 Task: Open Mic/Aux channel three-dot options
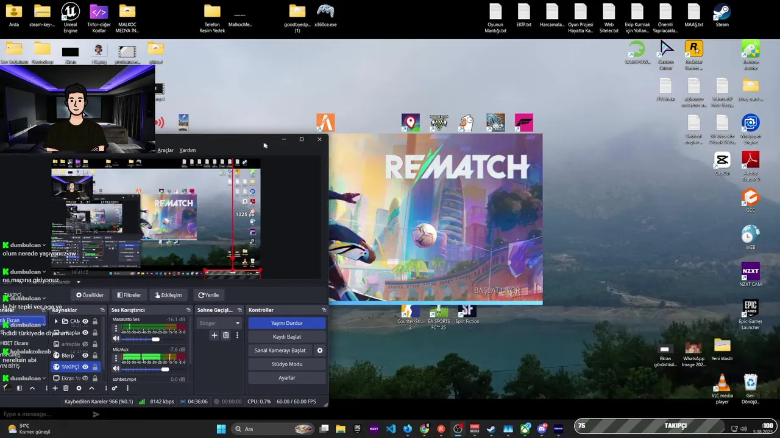[116, 358]
